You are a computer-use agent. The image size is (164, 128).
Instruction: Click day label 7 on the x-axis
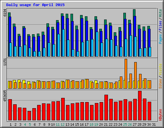(x=39, y=124)
